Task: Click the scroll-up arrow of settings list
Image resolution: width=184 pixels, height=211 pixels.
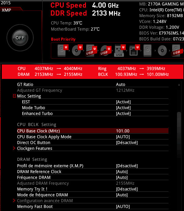Action: [179, 85]
